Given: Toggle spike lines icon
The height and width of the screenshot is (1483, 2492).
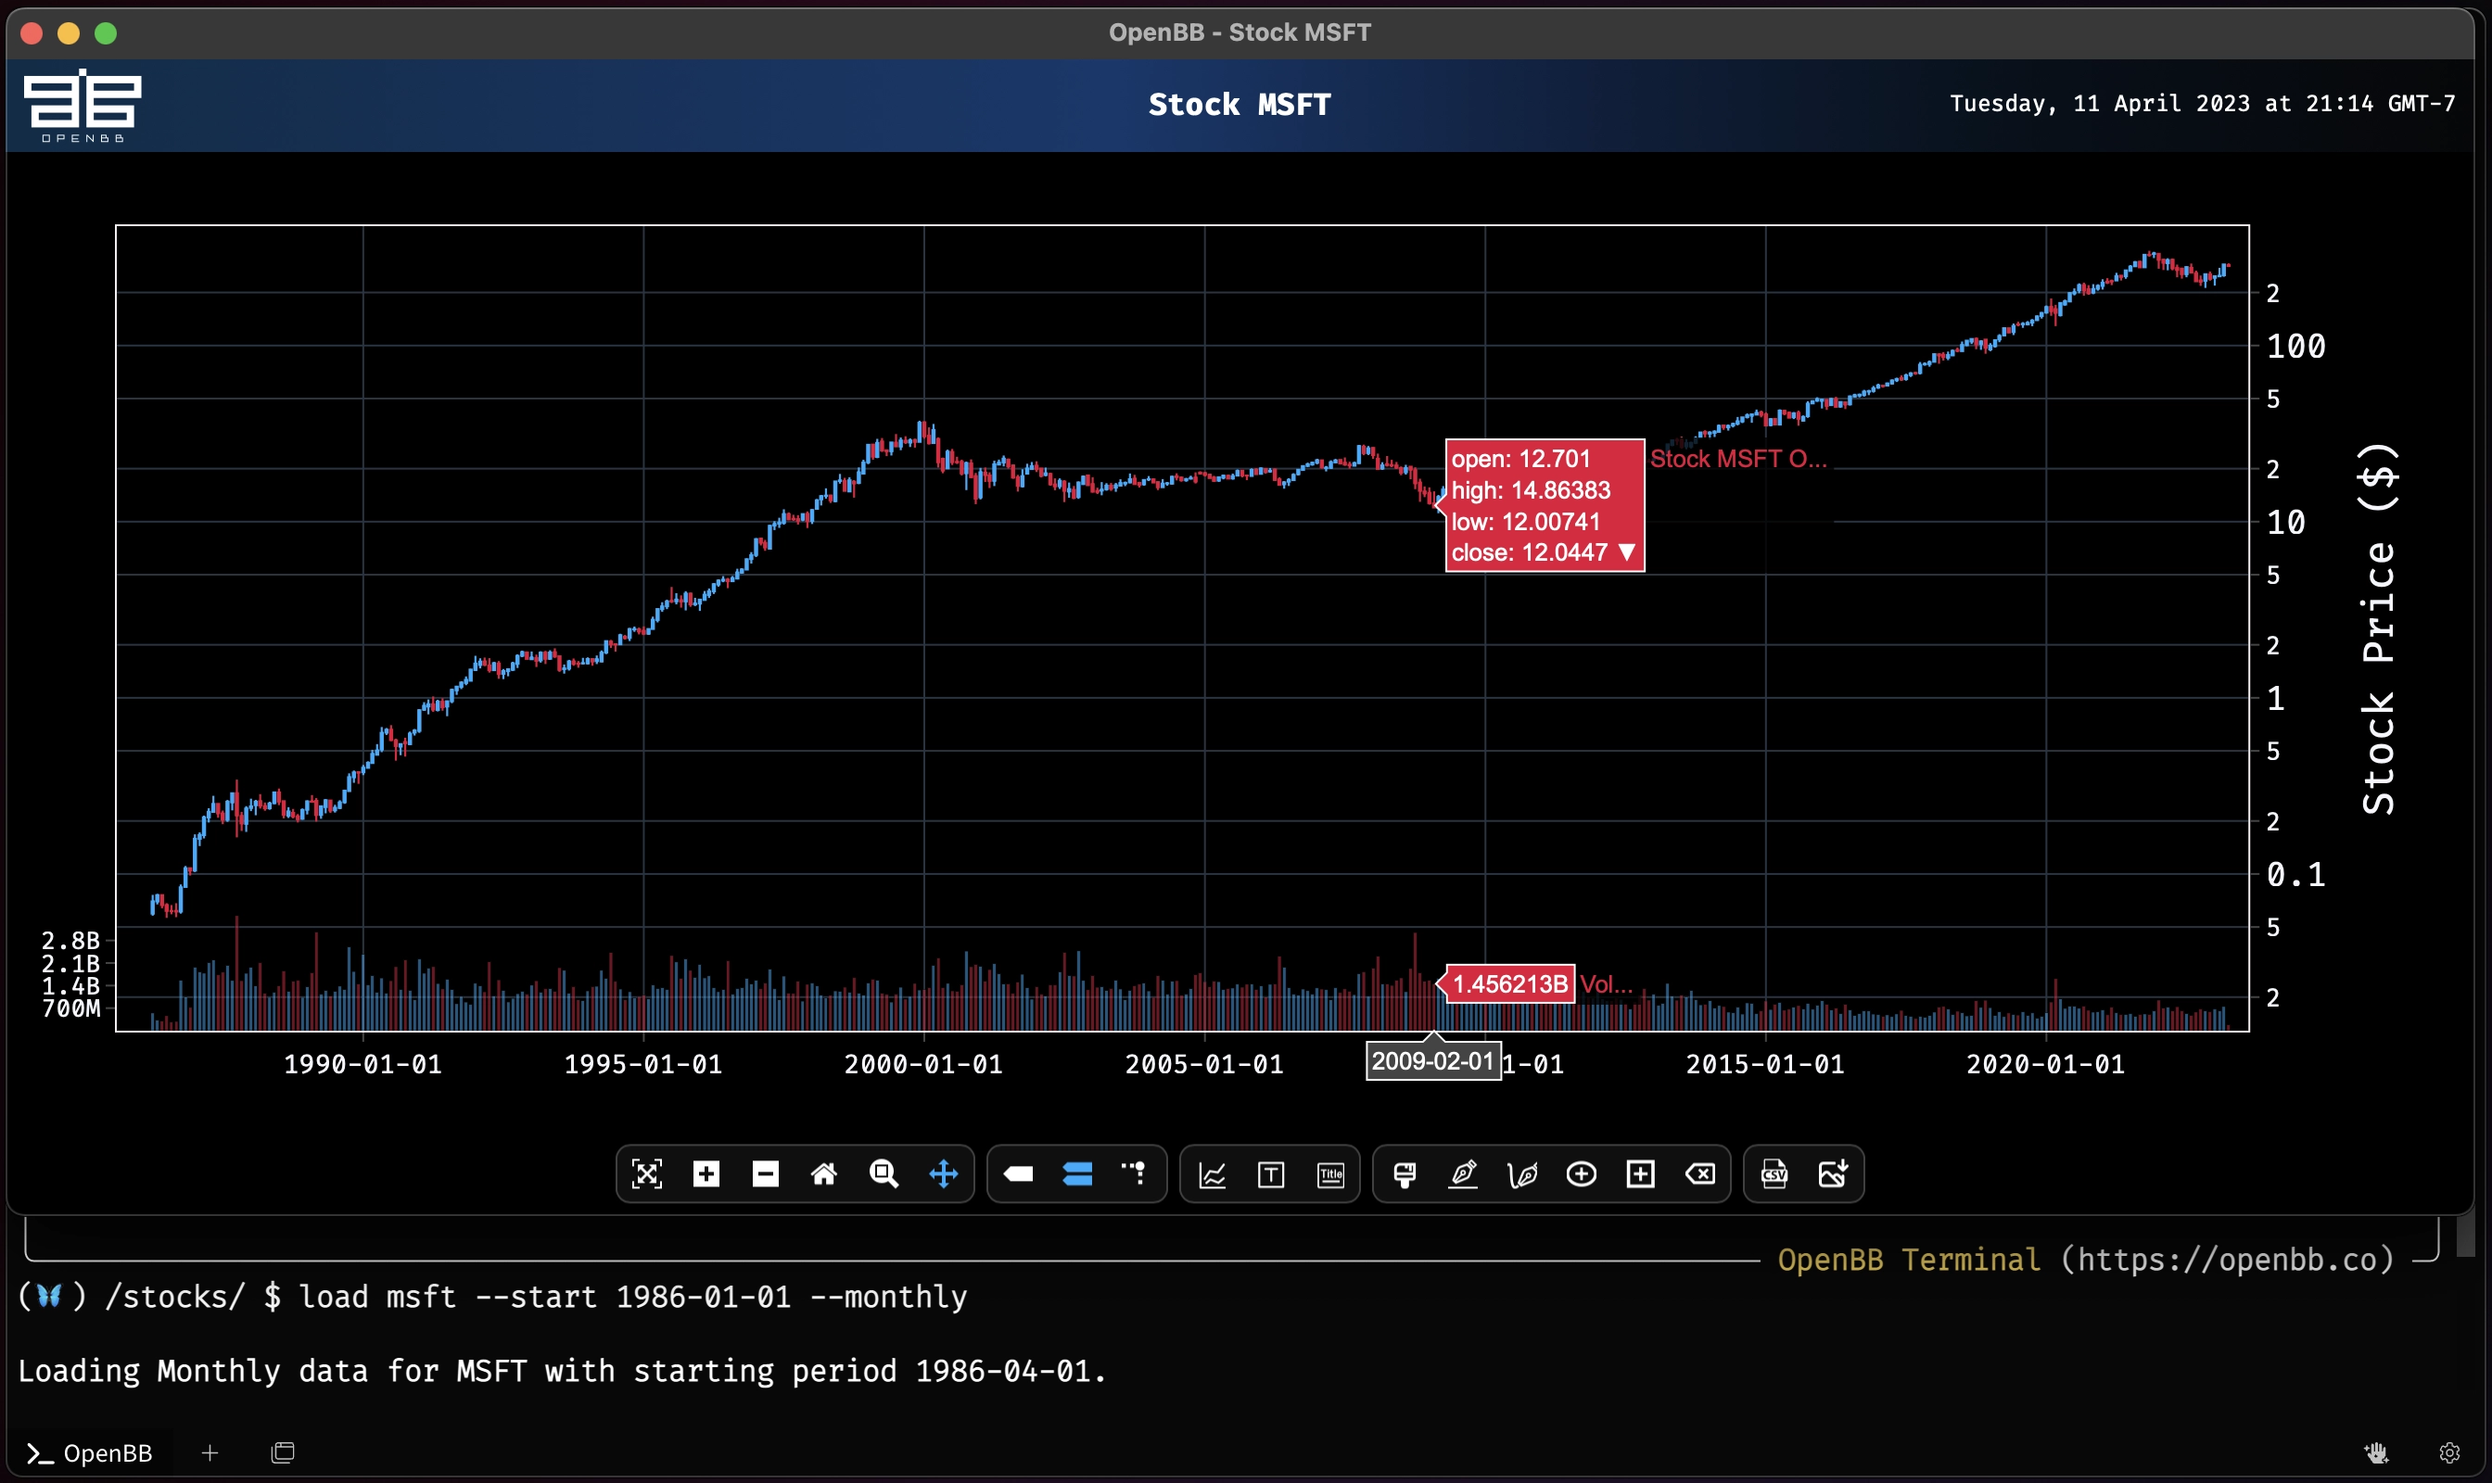Looking at the screenshot, I should pyautogui.click(x=1136, y=1173).
